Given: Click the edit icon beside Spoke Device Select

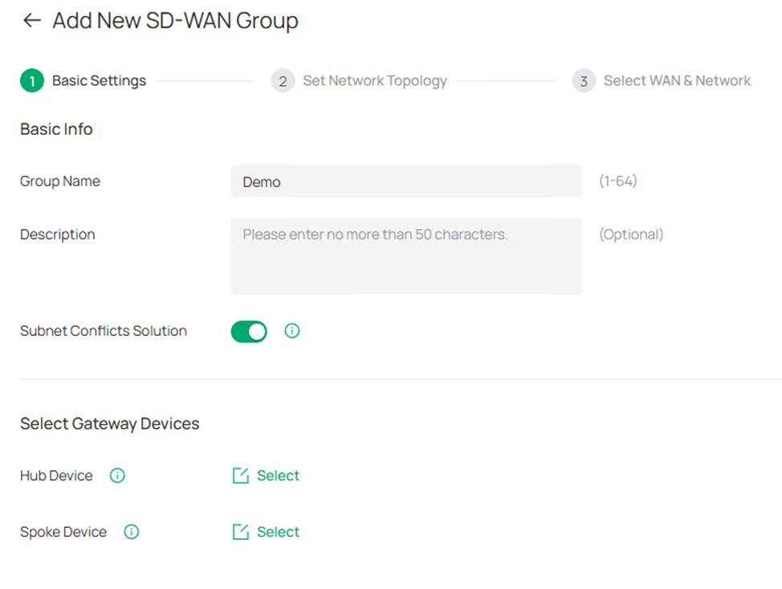Looking at the screenshot, I should 240,532.
